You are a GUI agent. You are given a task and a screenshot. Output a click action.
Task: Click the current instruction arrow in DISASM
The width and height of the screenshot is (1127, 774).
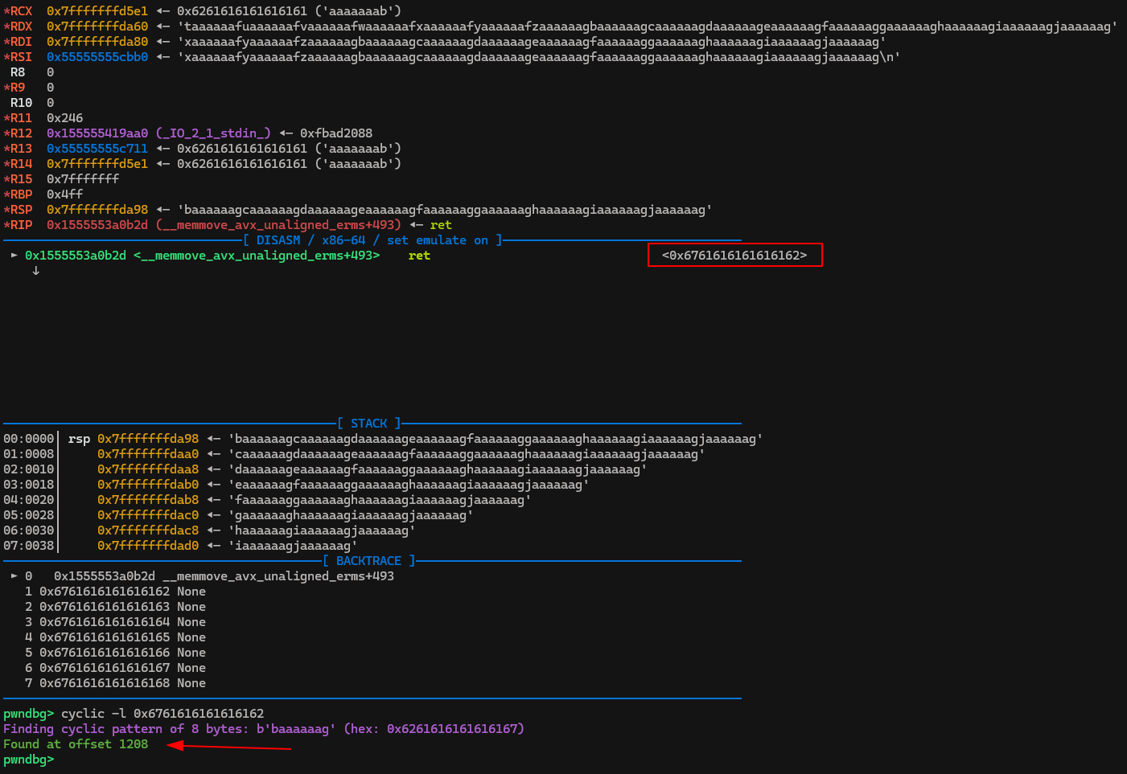tap(14, 256)
